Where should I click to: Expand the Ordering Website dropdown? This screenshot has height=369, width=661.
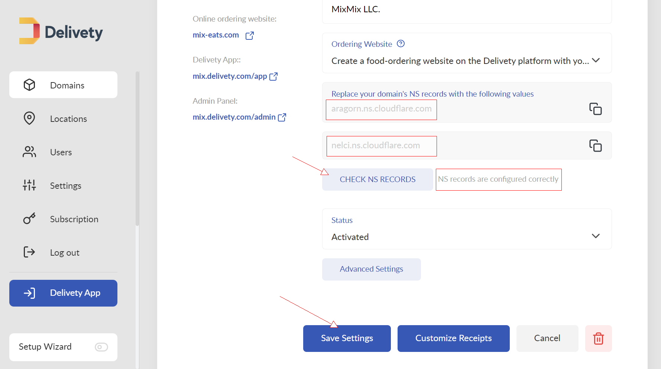tap(467, 53)
